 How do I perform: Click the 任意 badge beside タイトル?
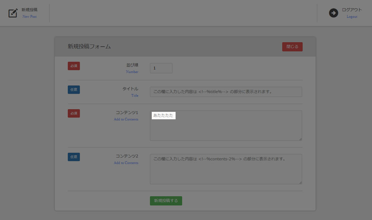(x=74, y=90)
